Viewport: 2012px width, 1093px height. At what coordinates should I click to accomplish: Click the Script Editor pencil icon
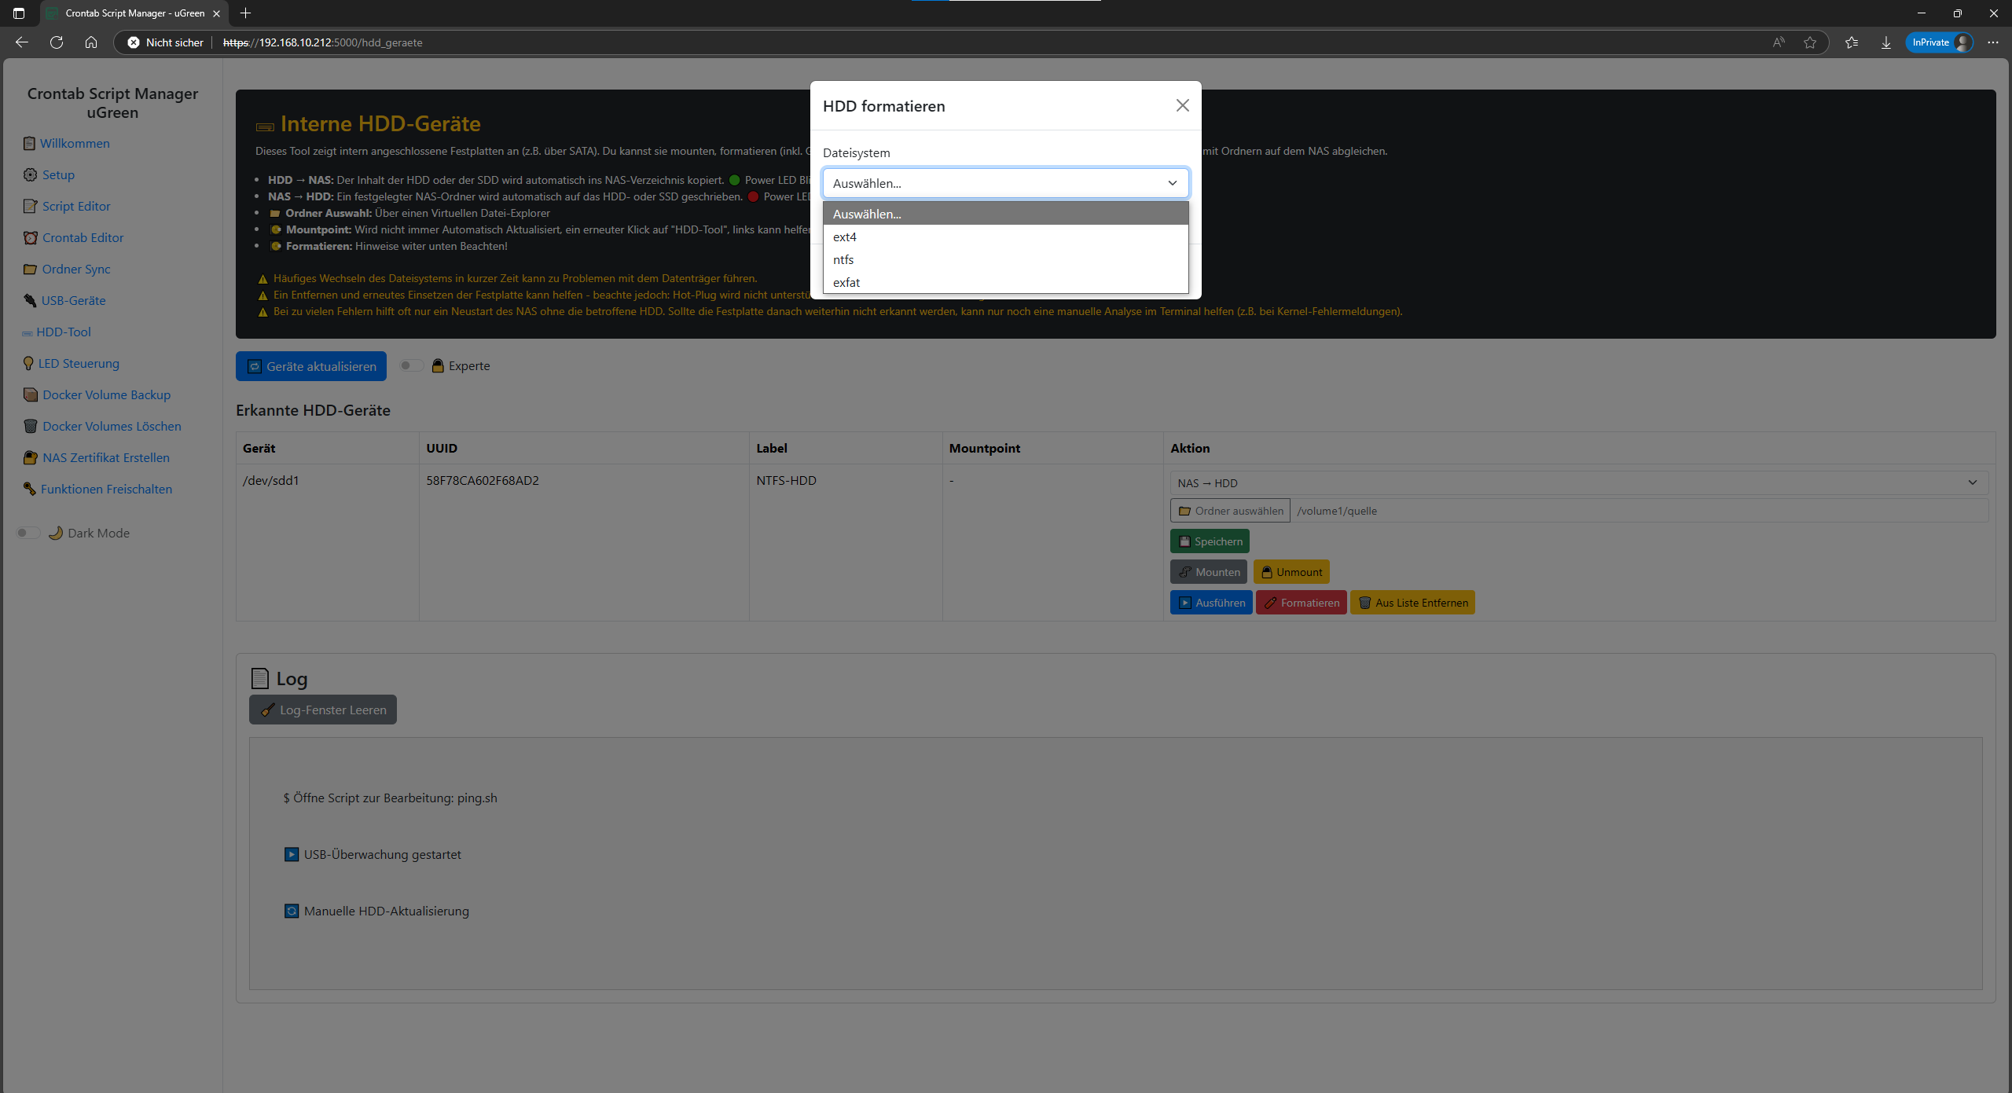pos(30,206)
